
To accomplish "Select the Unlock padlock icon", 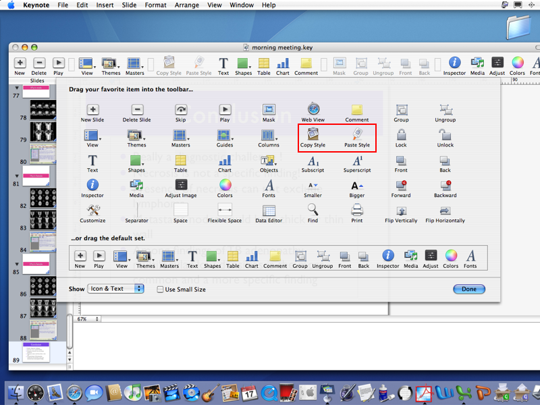I will click(x=445, y=134).
